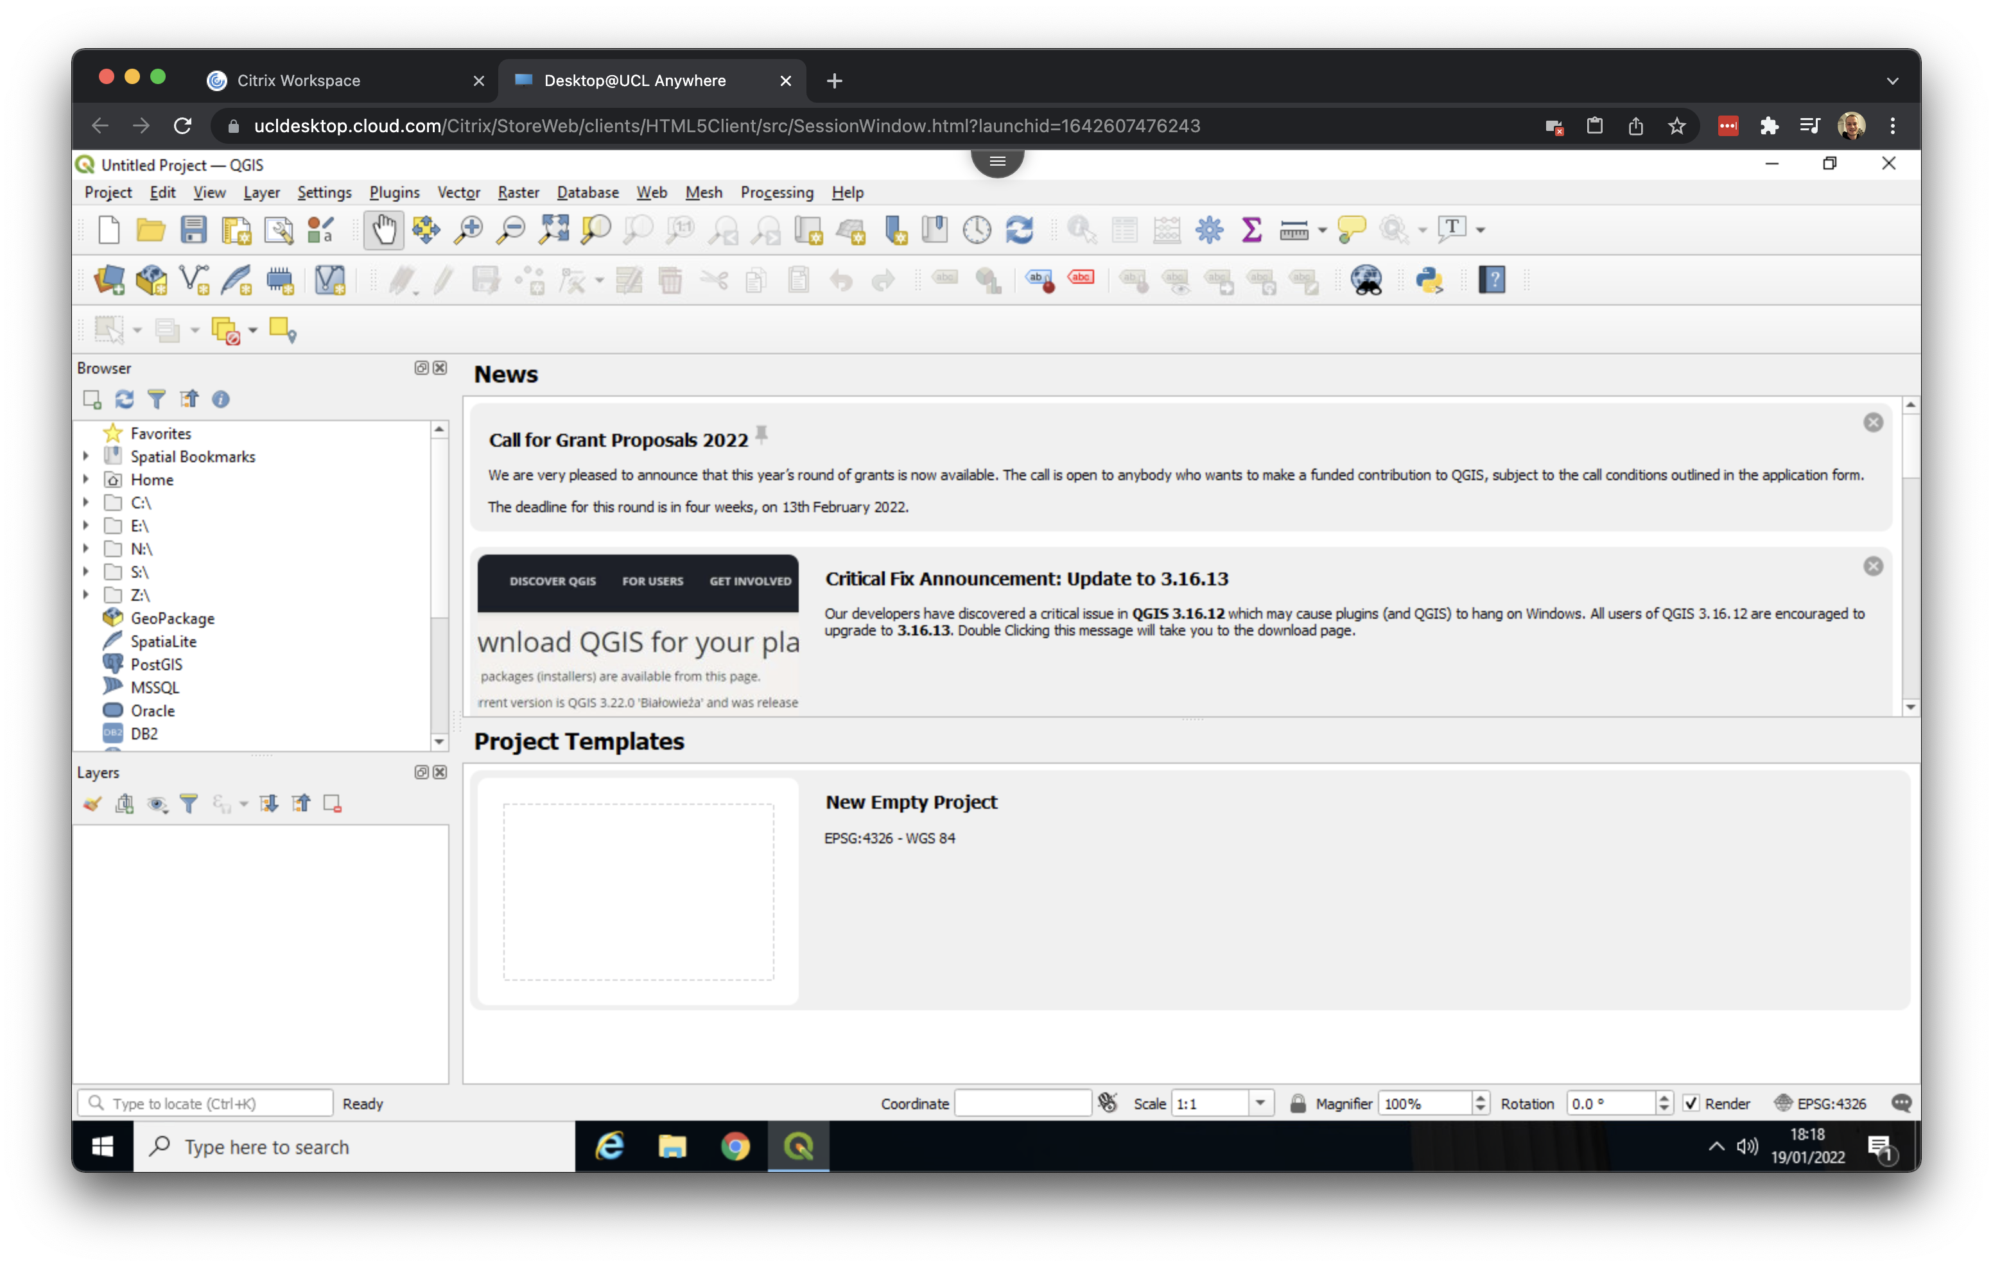Activate the Zoom In tool
The width and height of the screenshot is (1993, 1267).
pos(469,230)
